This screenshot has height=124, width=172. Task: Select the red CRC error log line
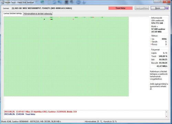click(41, 112)
